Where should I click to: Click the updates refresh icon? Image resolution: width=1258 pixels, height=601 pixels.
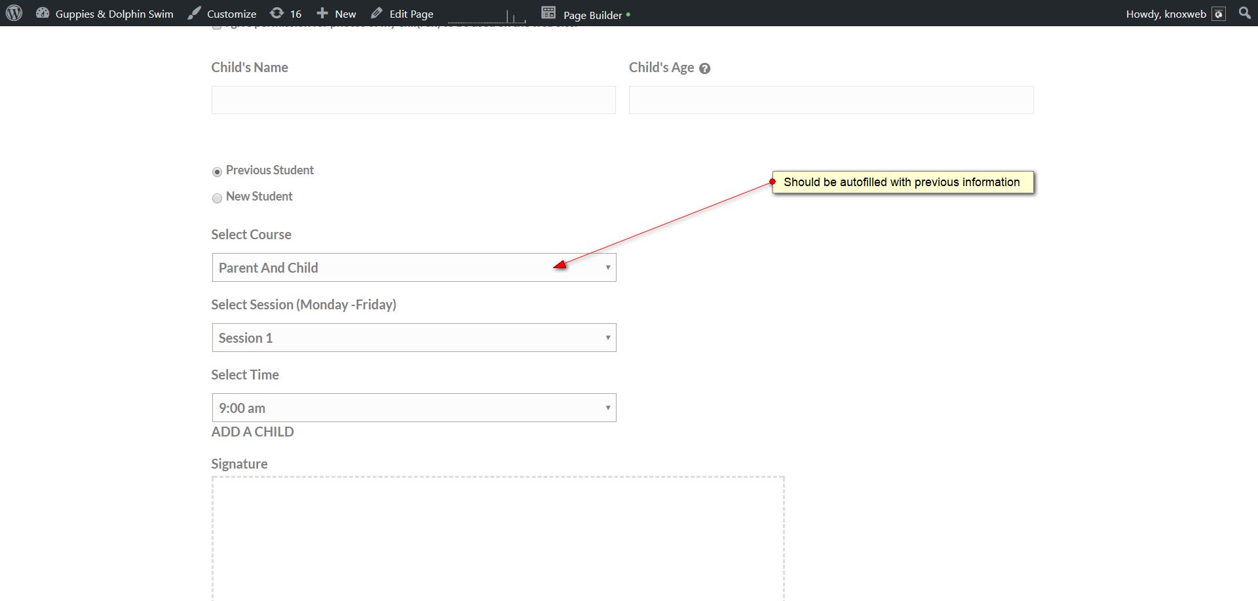tap(277, 13)
